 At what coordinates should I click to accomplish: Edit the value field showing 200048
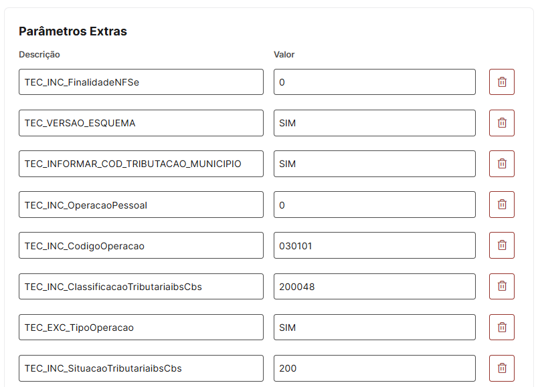coord(374,286)
